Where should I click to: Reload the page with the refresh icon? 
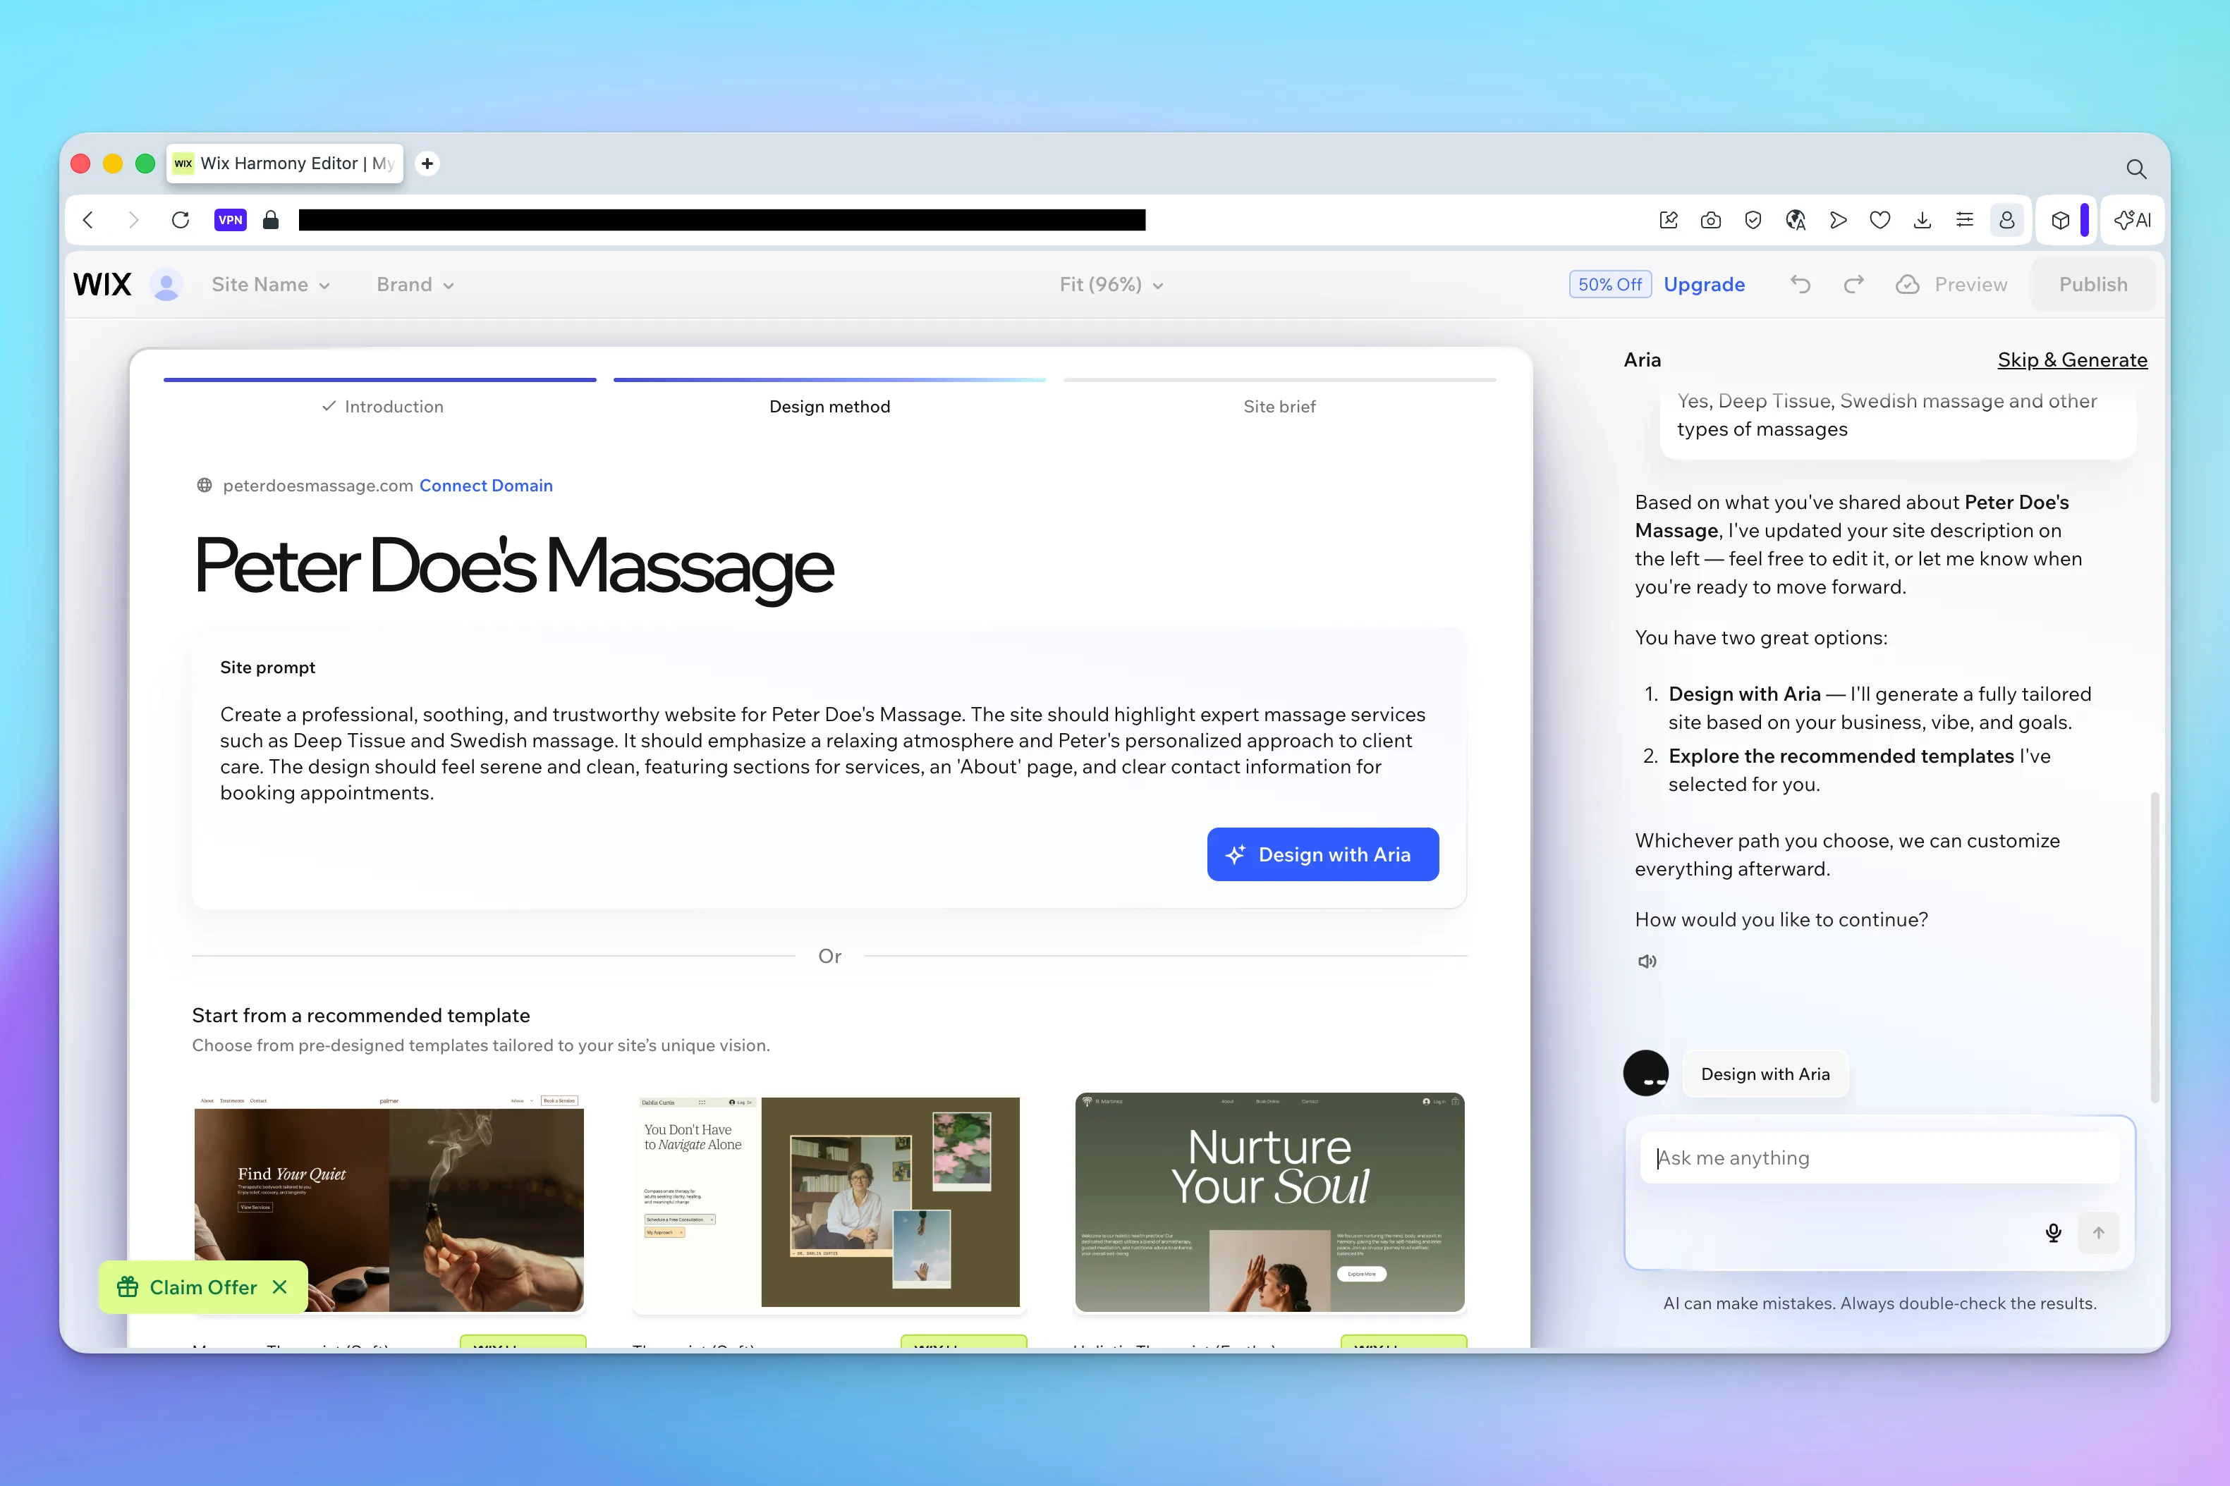click(x=180, y=220)
